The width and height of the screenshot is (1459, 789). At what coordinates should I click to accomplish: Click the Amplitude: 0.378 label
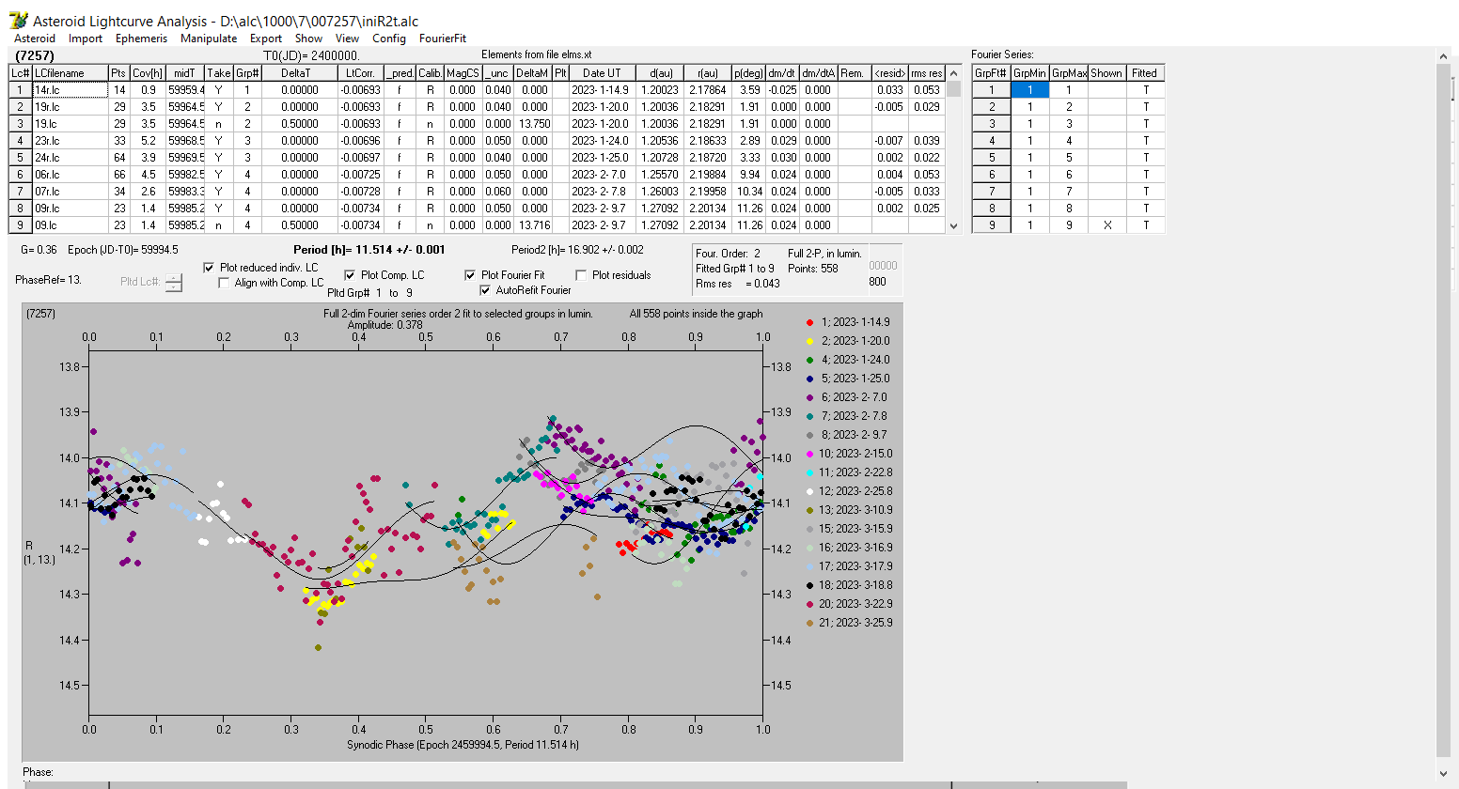click(385, 325)
